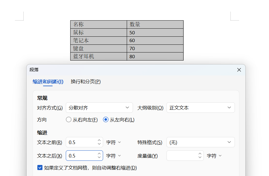Uncheck the 自动调整右缩进 checkbox
This screenshot has width=269, height=176.
coord(40,168)
